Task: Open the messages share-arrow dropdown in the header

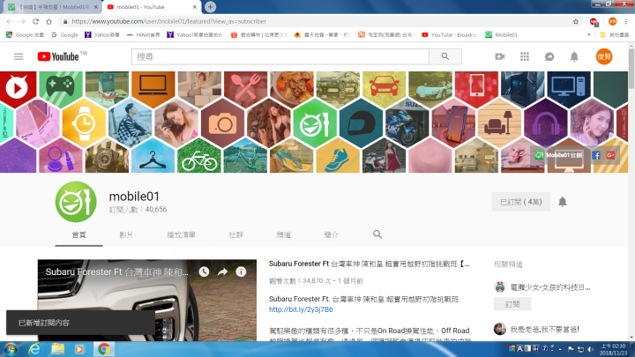Action: pos(549,56)
